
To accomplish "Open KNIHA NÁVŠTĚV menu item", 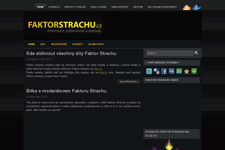I will point(120,7).
